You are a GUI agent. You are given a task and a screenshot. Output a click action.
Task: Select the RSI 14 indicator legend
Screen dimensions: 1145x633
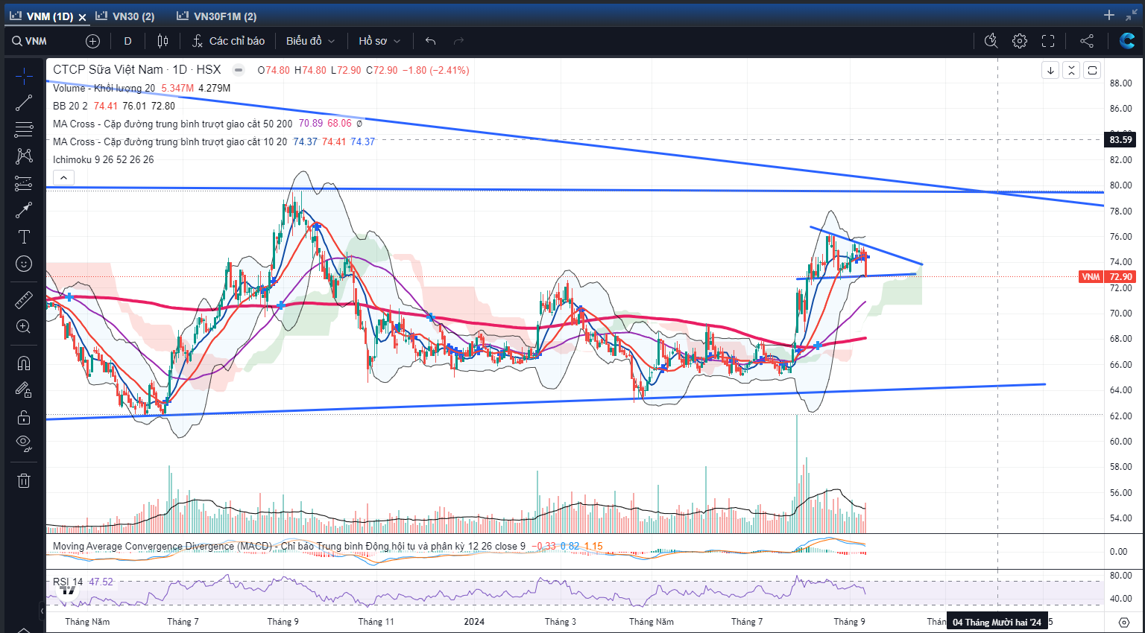[x=68, y=582]
